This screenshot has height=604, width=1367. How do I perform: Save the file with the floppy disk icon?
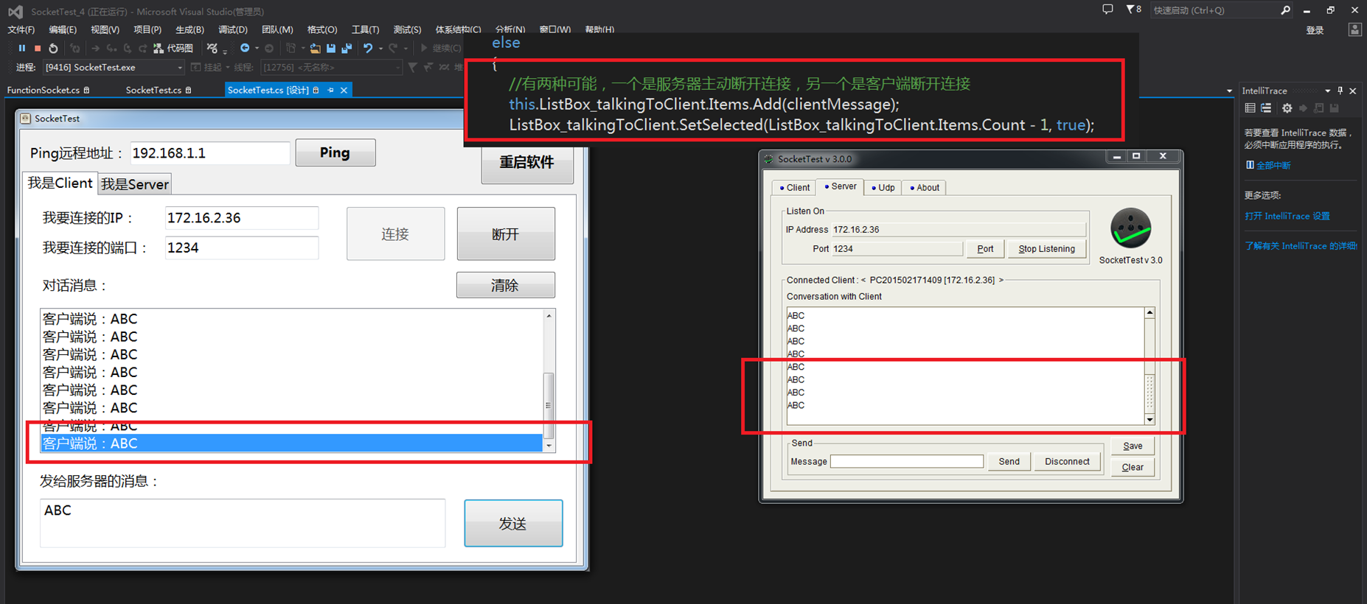click(331, 48)
